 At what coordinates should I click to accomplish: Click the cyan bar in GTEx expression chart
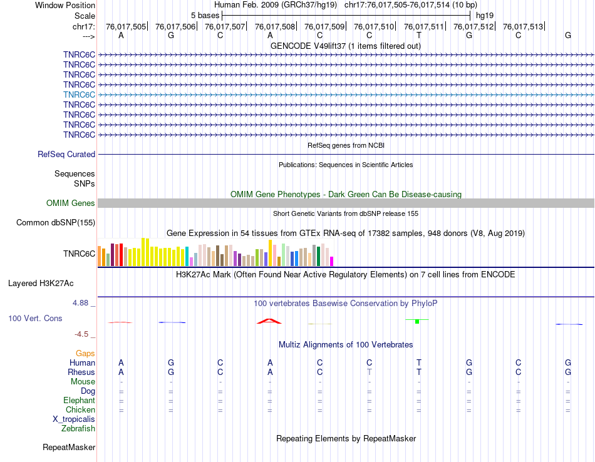(187, 257)
